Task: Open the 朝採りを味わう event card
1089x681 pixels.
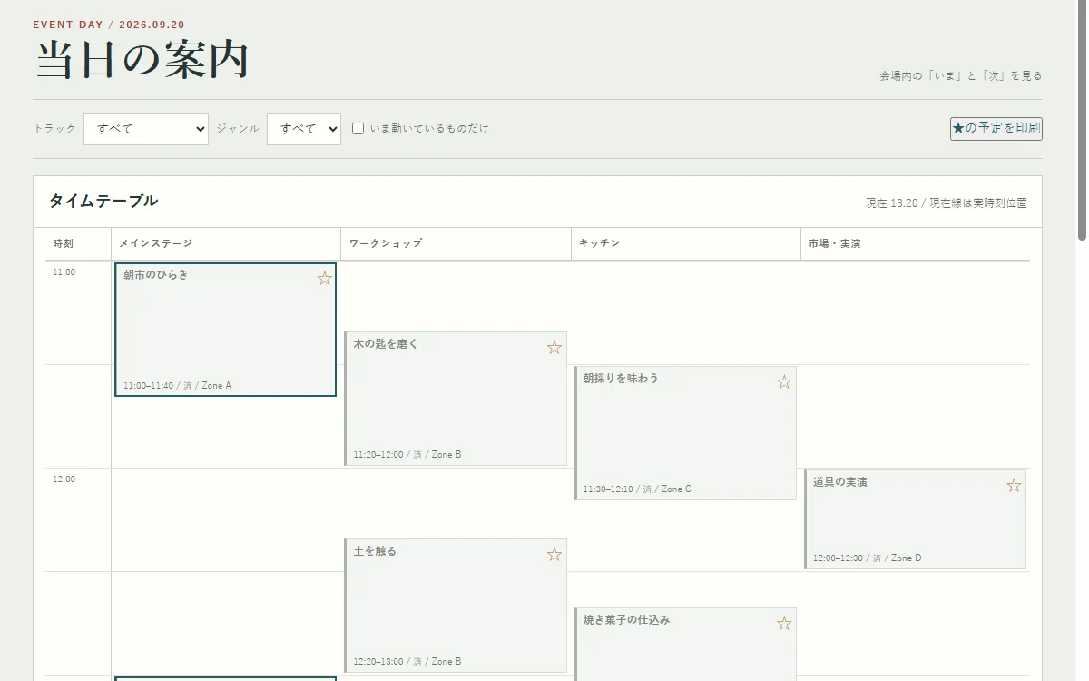Action: point(685,433)
